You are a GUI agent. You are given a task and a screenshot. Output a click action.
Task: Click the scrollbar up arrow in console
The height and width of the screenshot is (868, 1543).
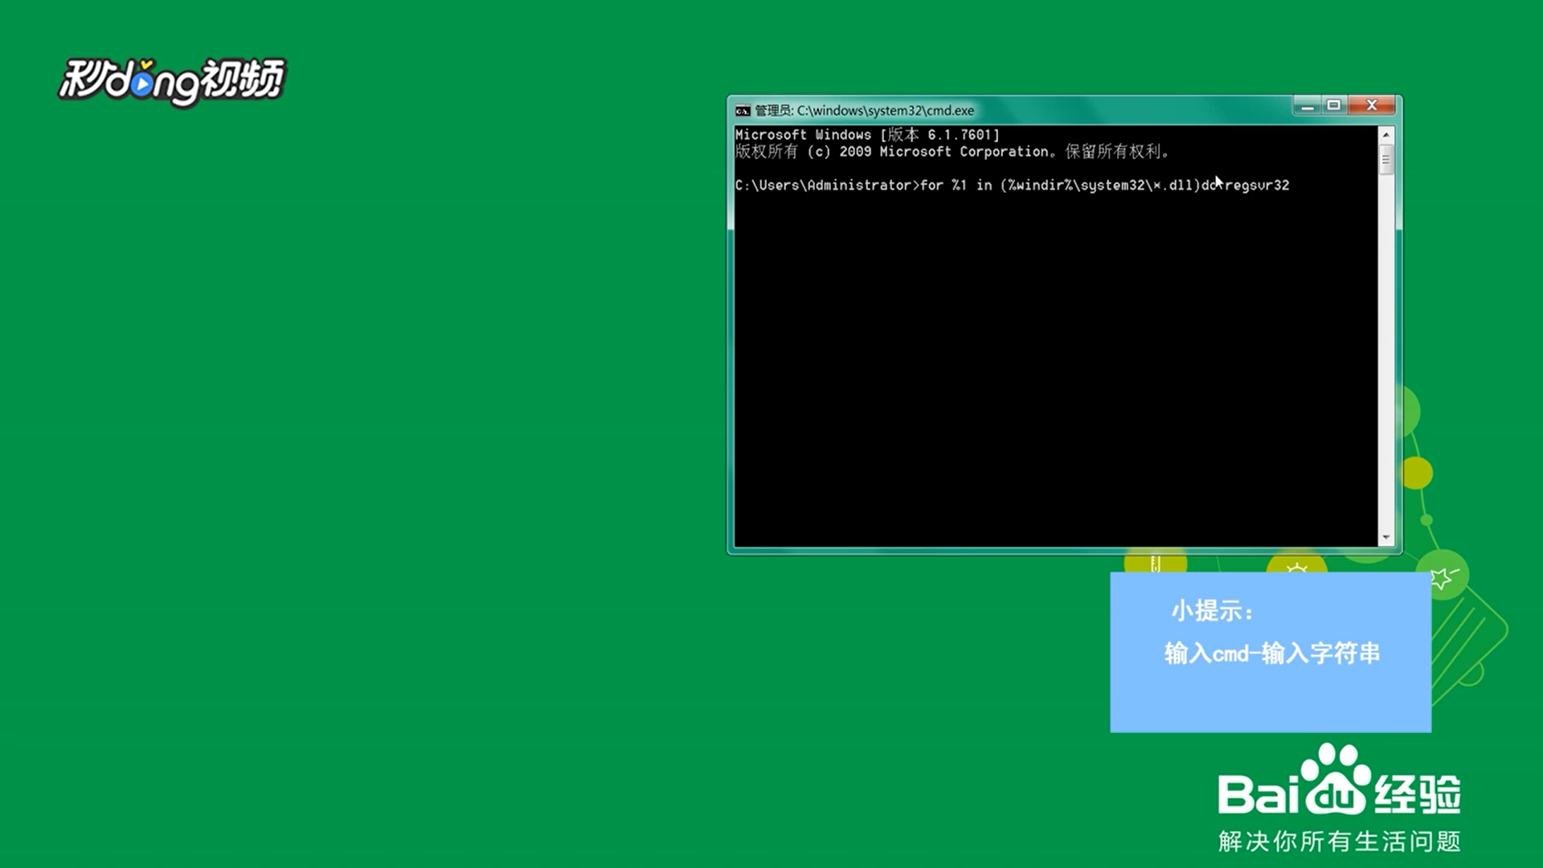[1385, 135]
